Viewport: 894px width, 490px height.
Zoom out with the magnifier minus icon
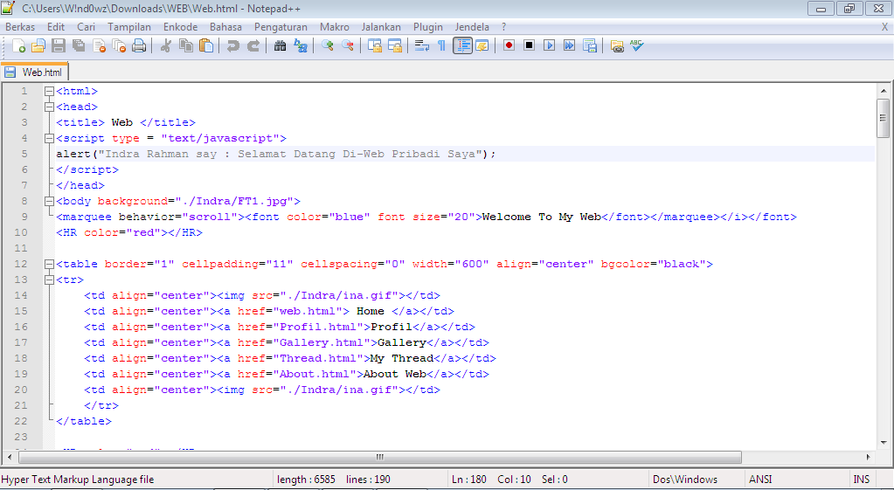347,45
